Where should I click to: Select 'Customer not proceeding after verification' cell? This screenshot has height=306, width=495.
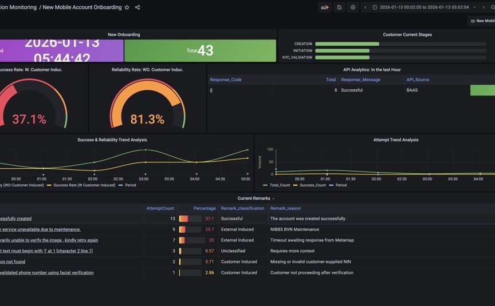[x=312, y=273]
